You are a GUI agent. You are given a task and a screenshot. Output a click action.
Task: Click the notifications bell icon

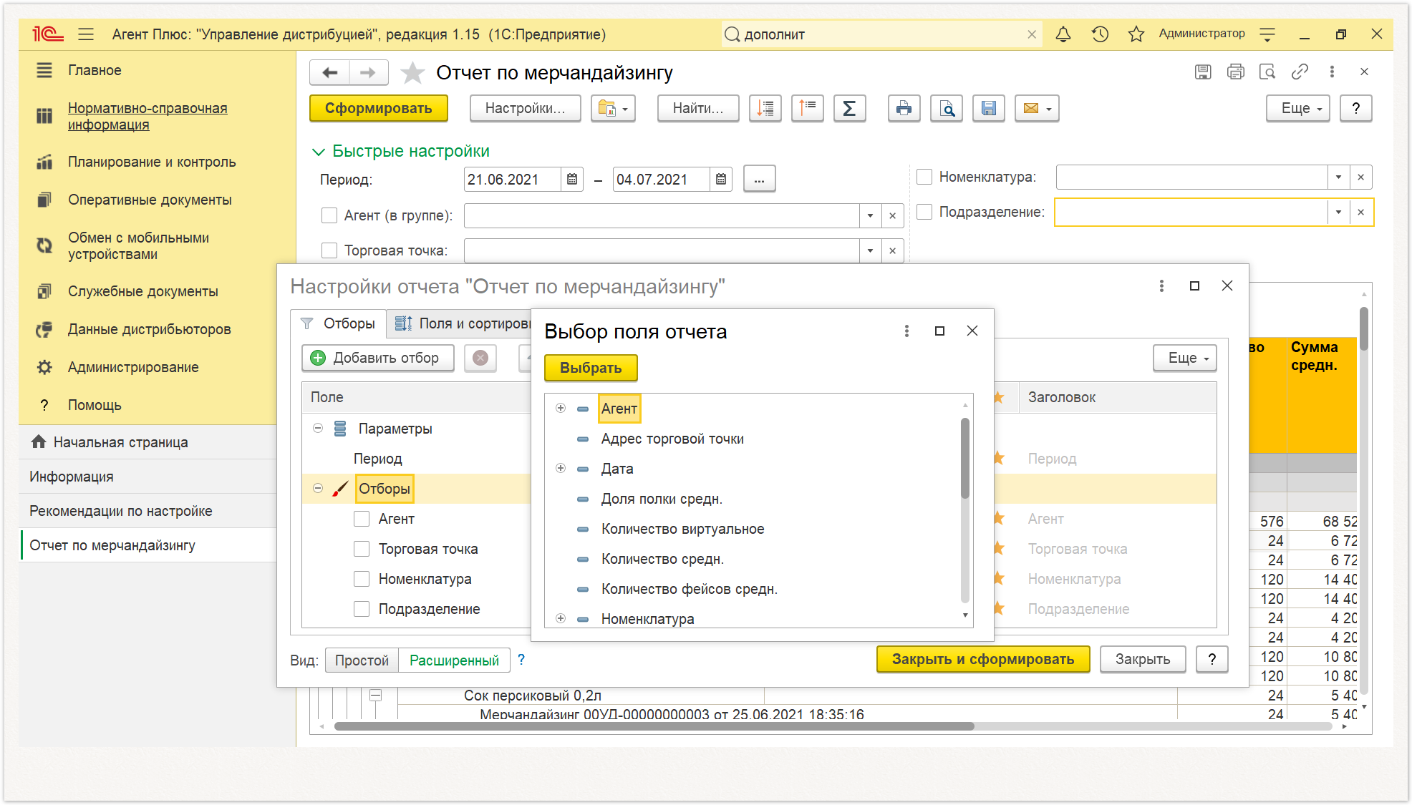(x=1063, y=34)
